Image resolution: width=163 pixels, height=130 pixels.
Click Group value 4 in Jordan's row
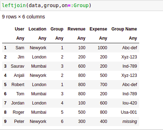coord(62,103)
